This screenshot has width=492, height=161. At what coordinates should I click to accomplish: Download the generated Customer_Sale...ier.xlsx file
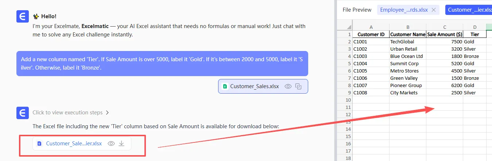(122, 144)
